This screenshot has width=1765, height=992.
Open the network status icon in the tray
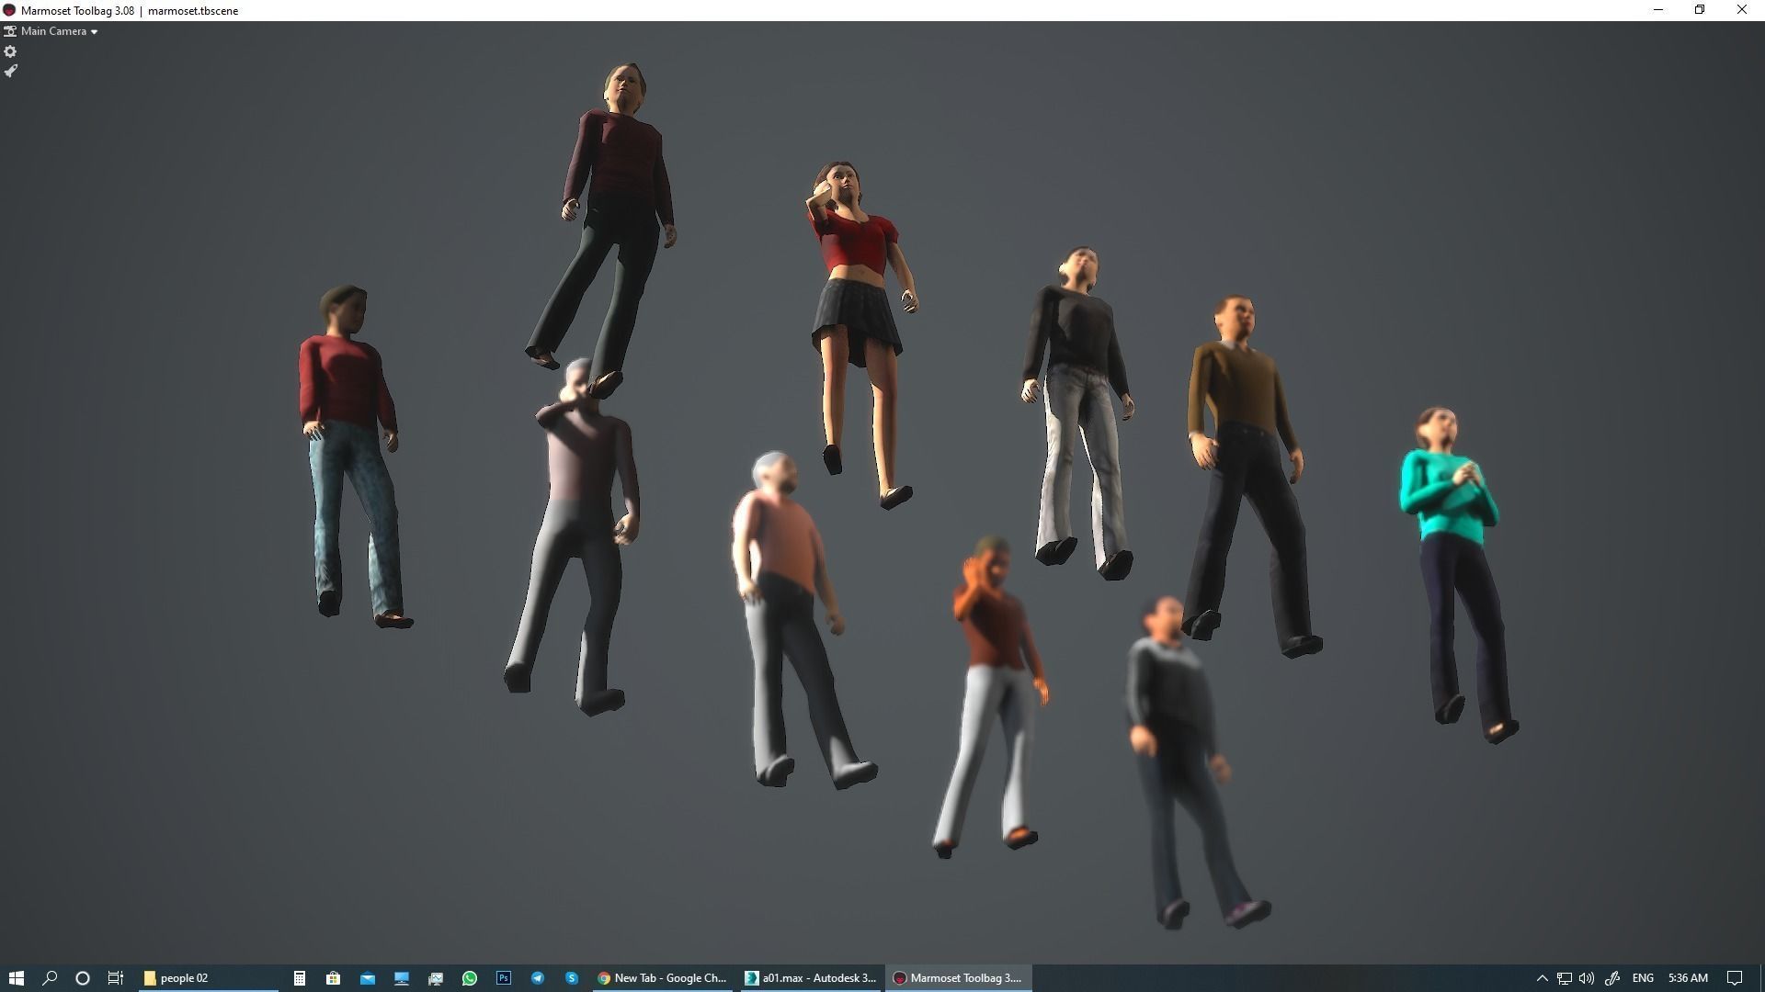tap(1565, 978)
